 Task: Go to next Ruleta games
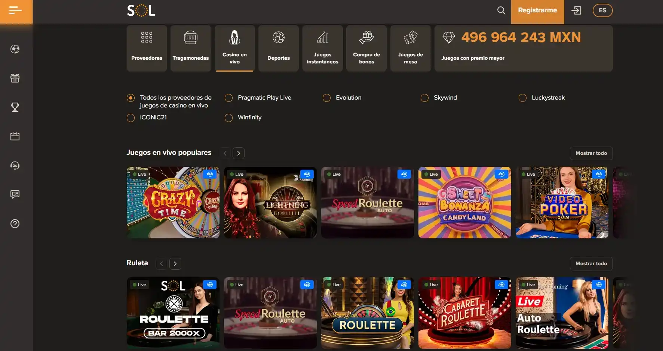pos(175,264)
